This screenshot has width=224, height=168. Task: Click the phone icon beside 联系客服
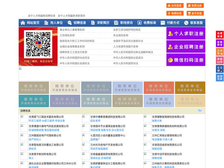tap(186, 23)
